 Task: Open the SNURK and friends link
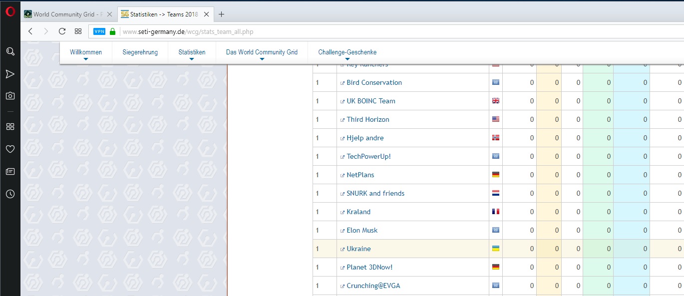[375, 193]
